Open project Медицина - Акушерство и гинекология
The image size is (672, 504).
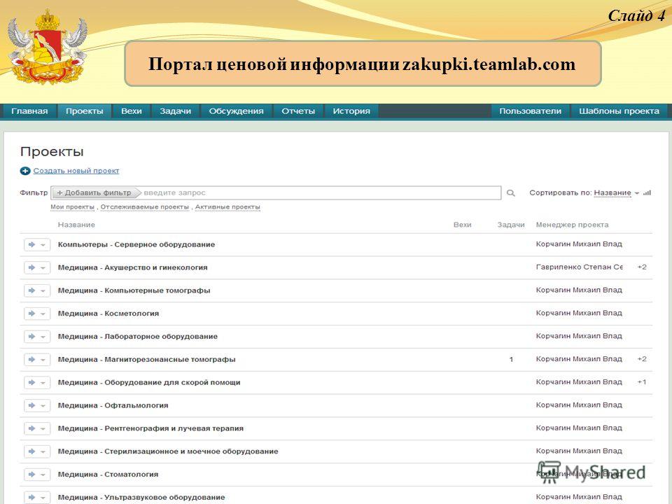pos(132,267)
